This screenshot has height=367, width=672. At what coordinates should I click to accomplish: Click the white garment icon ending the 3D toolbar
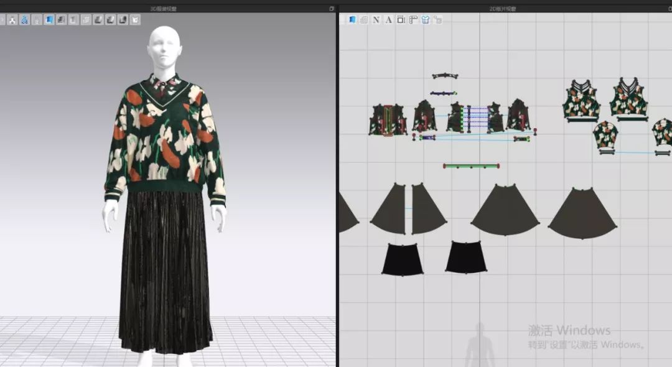click(135, 20)
